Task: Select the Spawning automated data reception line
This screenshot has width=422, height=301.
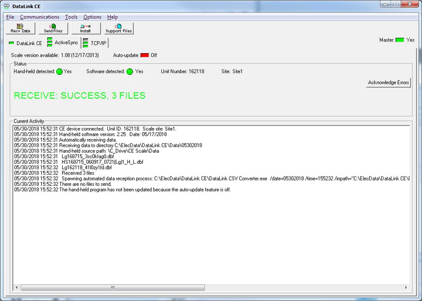Action: pyautogui.click(x=212, y=179)
